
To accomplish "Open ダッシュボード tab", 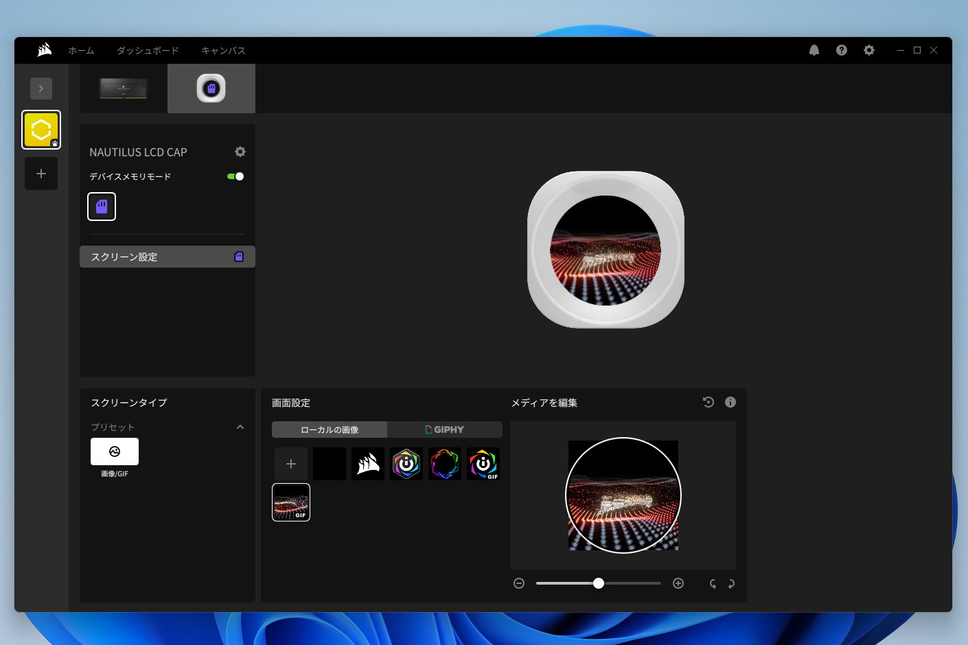I will [x=148, y=51].
